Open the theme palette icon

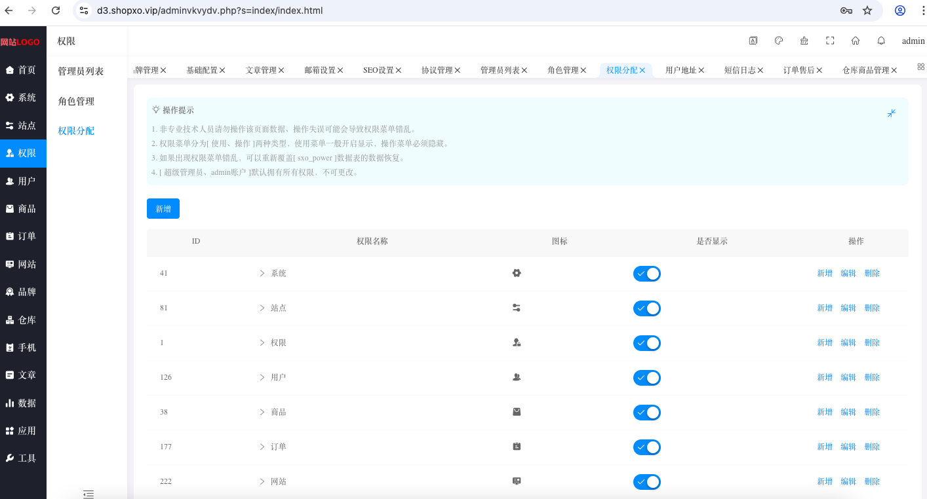(779, 41)
